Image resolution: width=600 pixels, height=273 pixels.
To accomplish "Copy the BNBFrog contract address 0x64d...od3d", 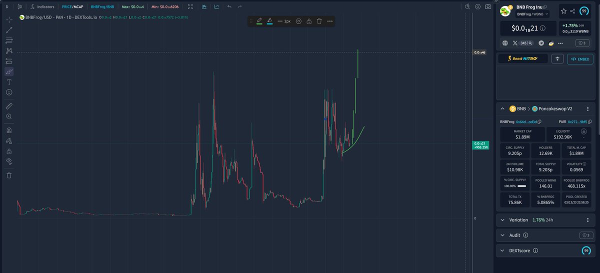I will 539,121.
